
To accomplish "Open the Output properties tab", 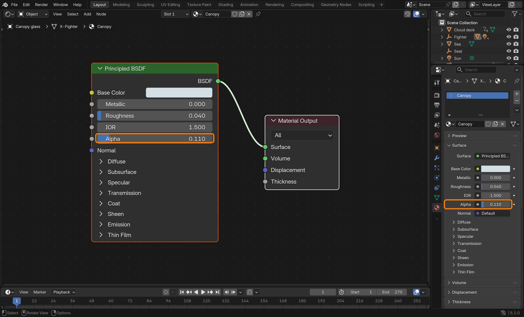I will pyautogui.click(x=437, y=105).
